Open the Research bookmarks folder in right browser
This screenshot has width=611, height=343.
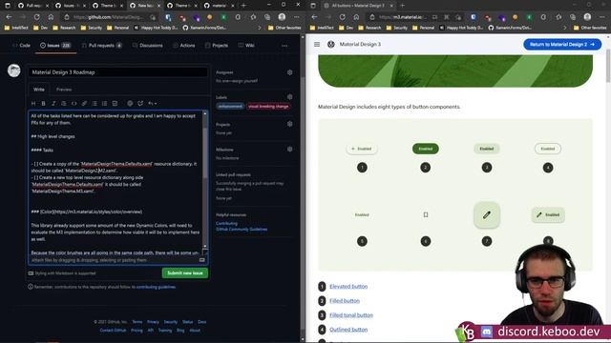point(369,28)
